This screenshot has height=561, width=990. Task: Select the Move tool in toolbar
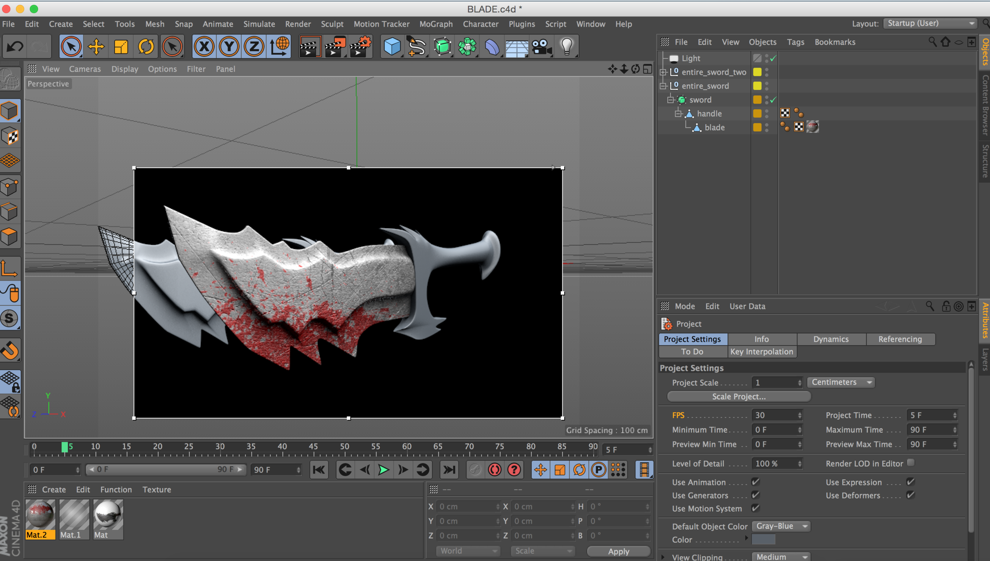(x=96, y=47)
